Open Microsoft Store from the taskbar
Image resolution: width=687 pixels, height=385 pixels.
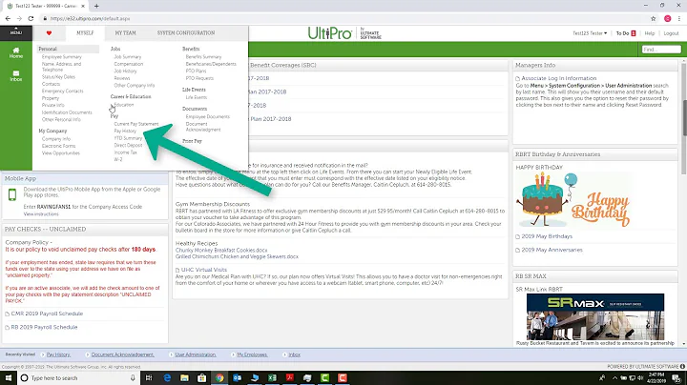(x=202, y=377)
